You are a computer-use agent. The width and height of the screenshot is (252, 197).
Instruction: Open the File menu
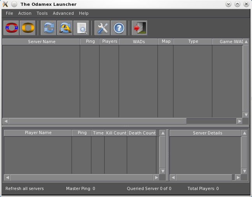tap(9, 13)
